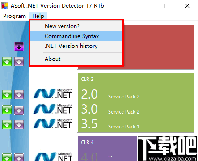
Task: Click purple download icon for .NET 2.0
Action: pos(19,95)
